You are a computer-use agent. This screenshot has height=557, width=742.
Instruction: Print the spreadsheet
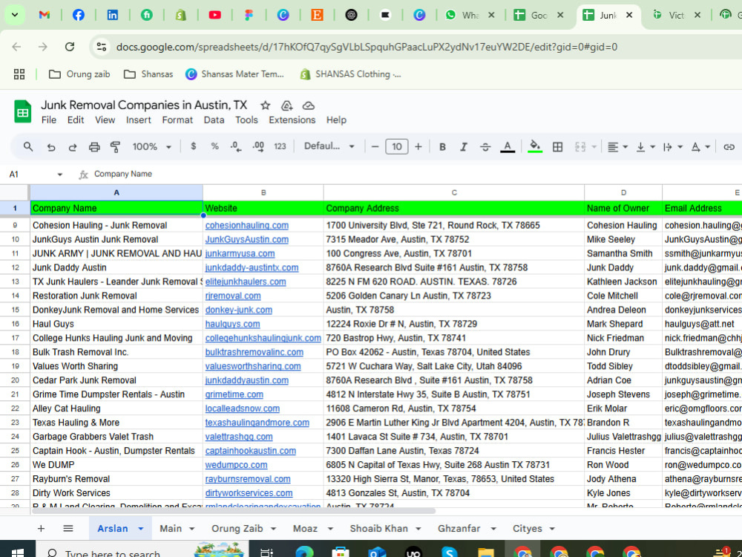[x=94, y=147]
